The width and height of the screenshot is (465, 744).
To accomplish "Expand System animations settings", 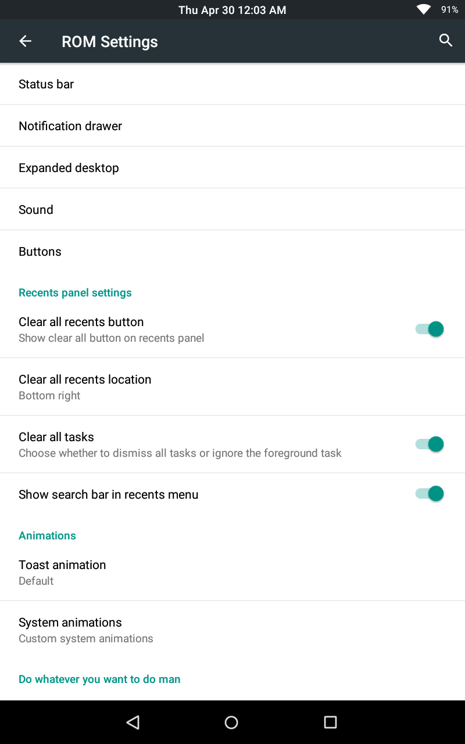I will [233, 630].
